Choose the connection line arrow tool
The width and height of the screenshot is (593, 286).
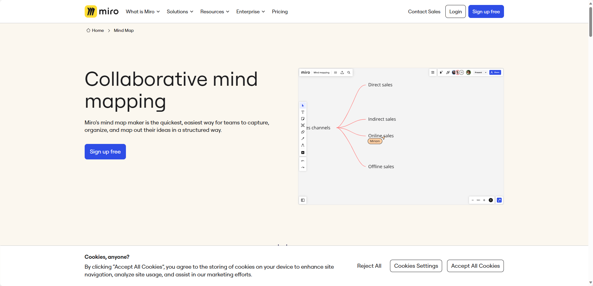pos(303,139)
